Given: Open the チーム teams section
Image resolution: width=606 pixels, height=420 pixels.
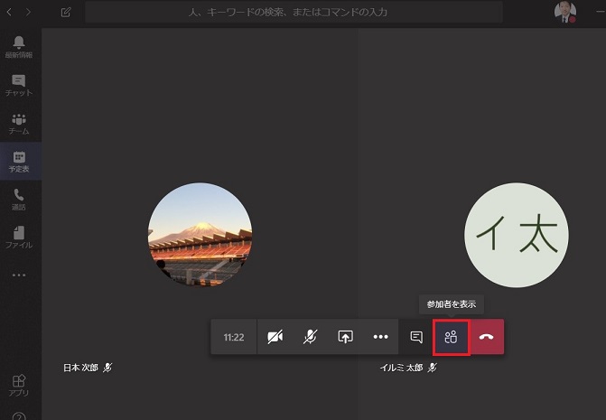Looking at the screenshot, I should [19, 123].
